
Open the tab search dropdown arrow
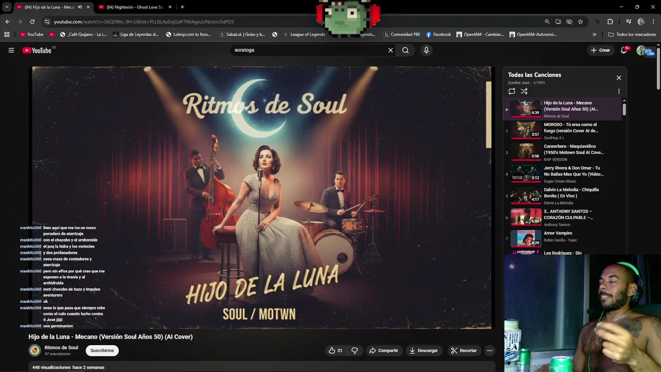coord(6,7)
